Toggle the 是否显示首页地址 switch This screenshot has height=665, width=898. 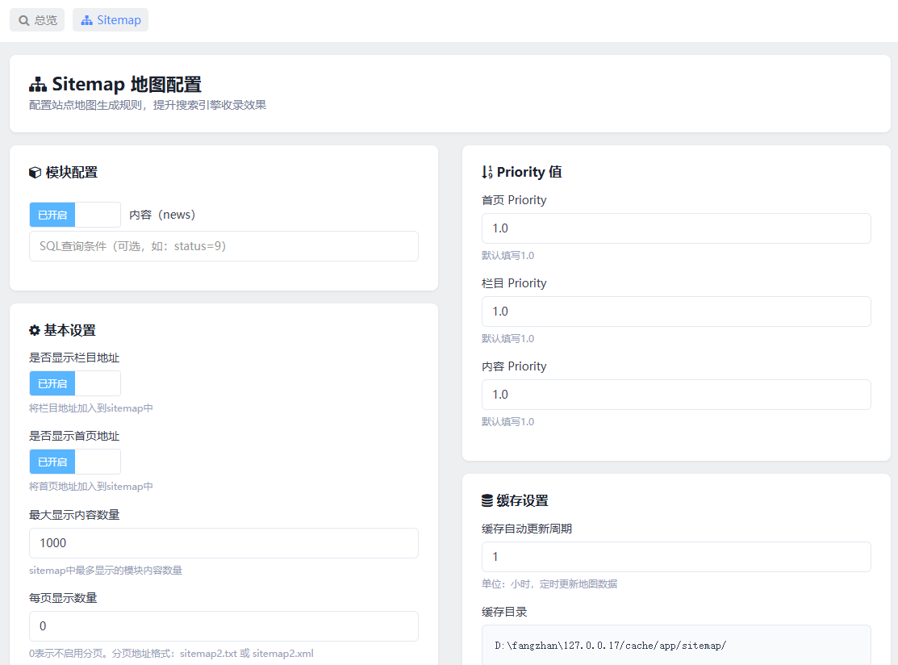(75, 462)
